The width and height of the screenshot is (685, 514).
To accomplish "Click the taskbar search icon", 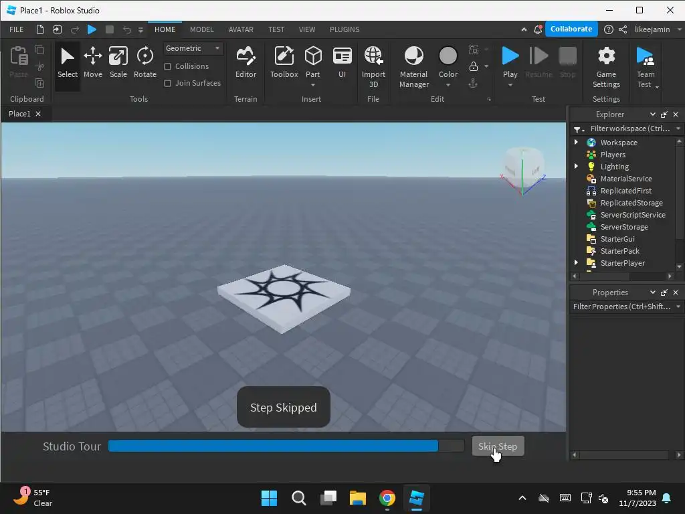I will (x=299, y=498).
